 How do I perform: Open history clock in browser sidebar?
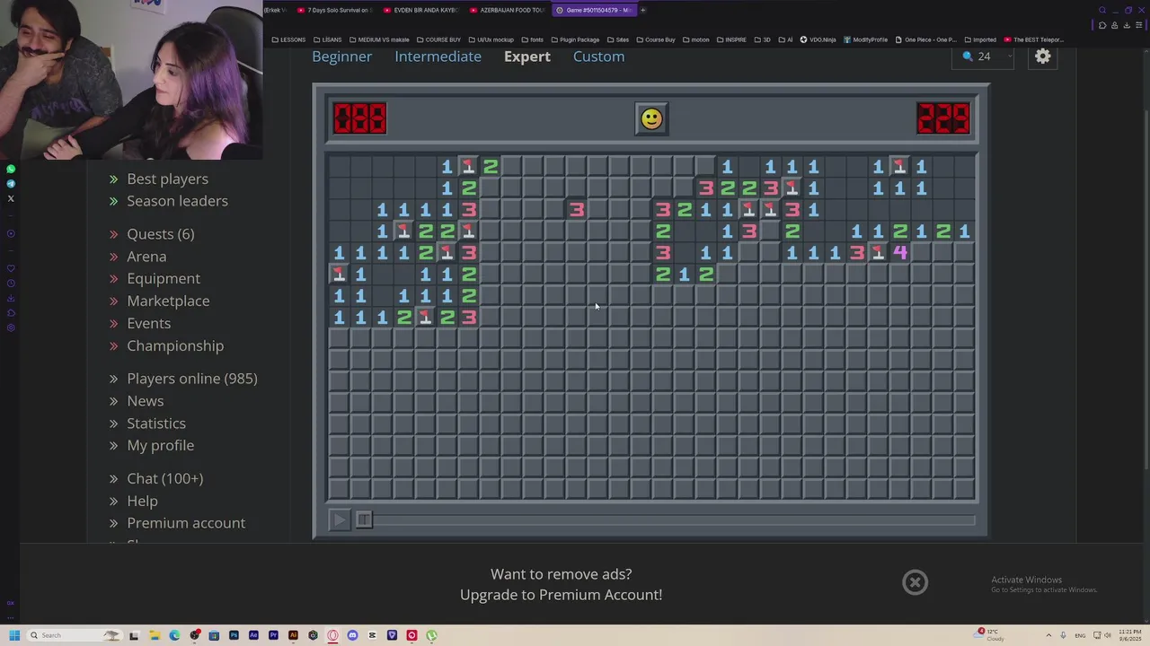(x=11, y=283)
